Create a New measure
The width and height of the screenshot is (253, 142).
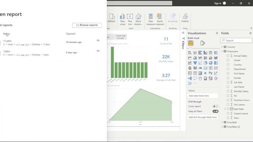click(x=151, y=19)
